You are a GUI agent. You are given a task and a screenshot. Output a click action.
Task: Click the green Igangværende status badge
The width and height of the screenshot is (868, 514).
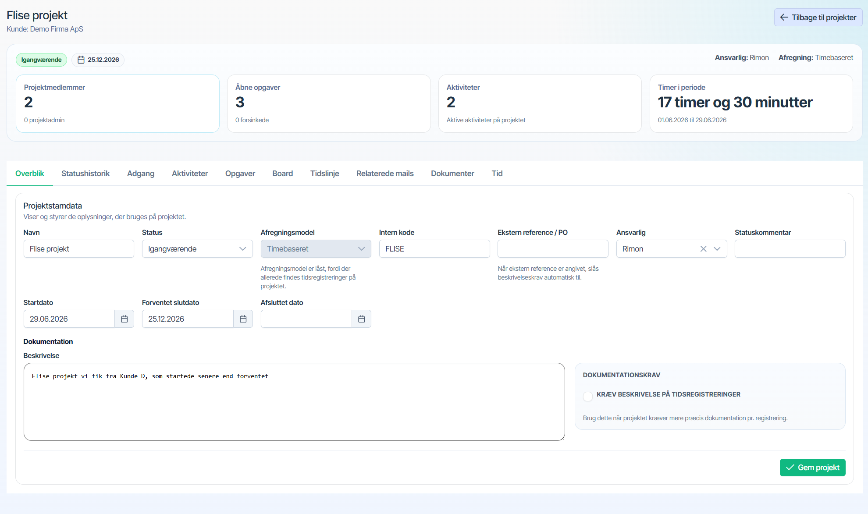[42, 60]
